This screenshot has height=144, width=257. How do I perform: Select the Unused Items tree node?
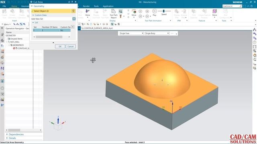click(16, 39)
